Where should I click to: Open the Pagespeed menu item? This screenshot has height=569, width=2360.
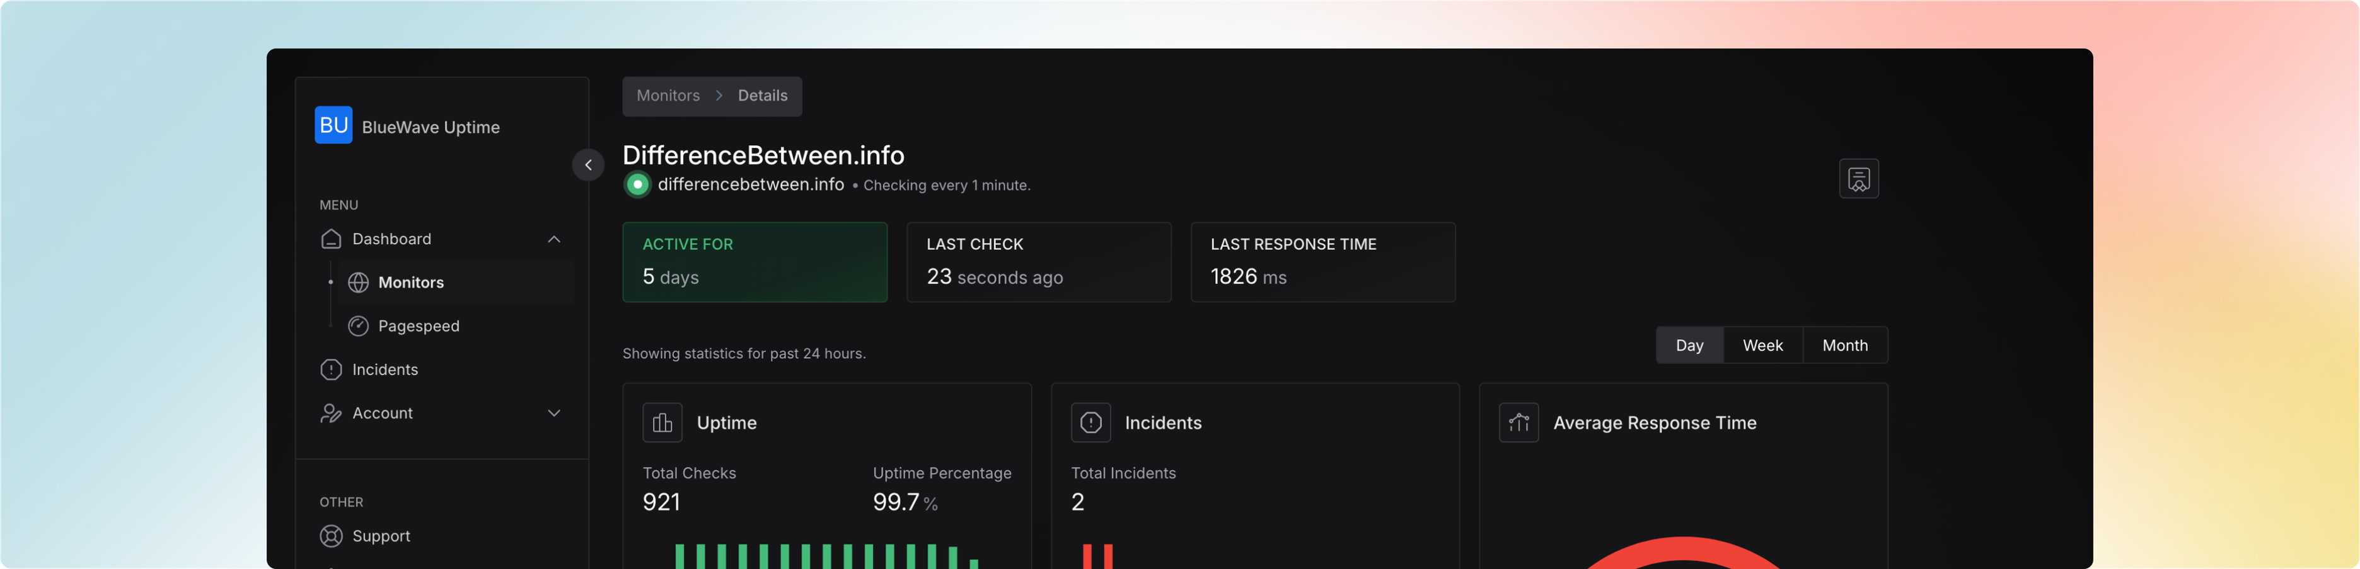click(x=419, y=327)
